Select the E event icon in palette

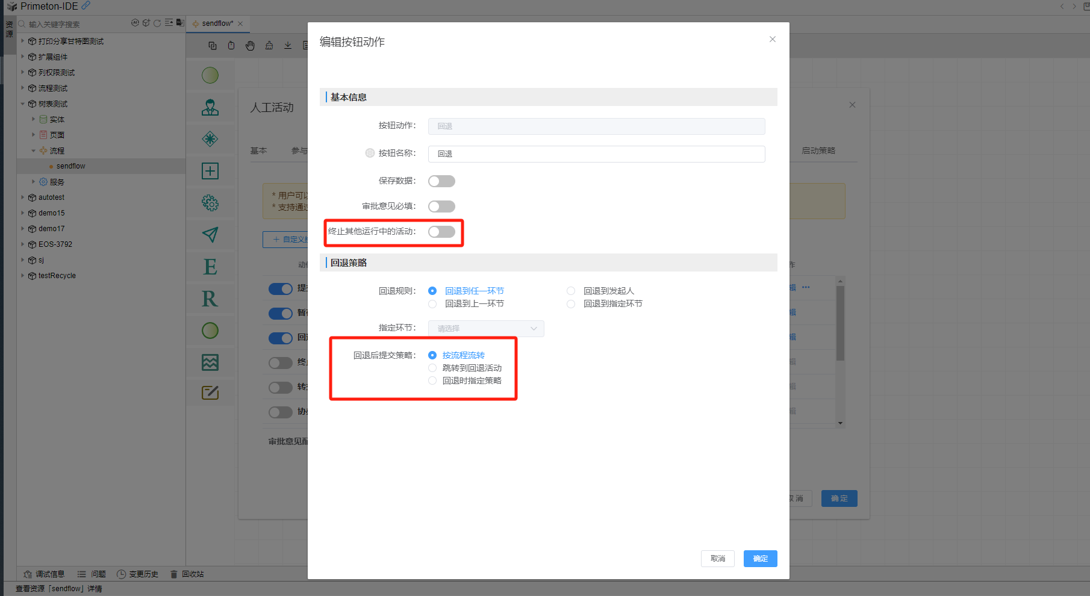(x=210, y=267)
